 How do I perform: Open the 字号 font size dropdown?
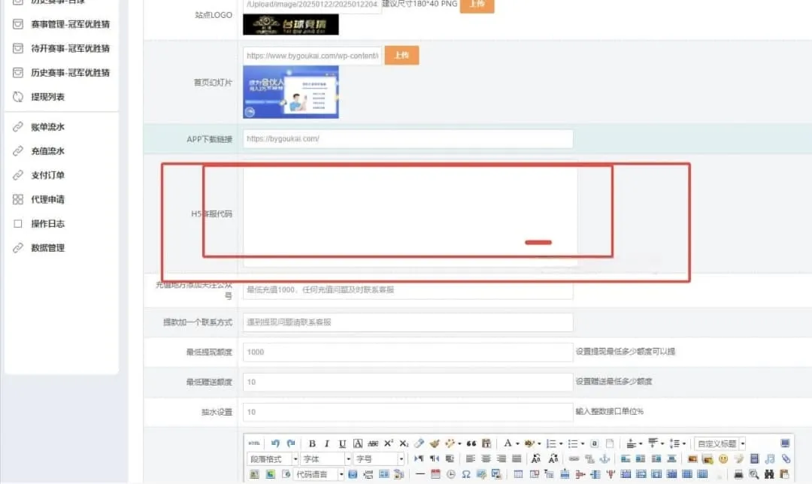coord(379,459)
